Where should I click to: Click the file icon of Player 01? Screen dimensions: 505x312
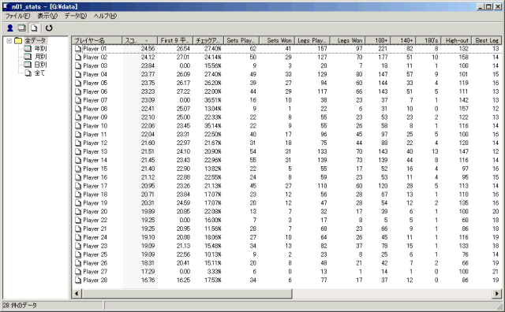78,49
